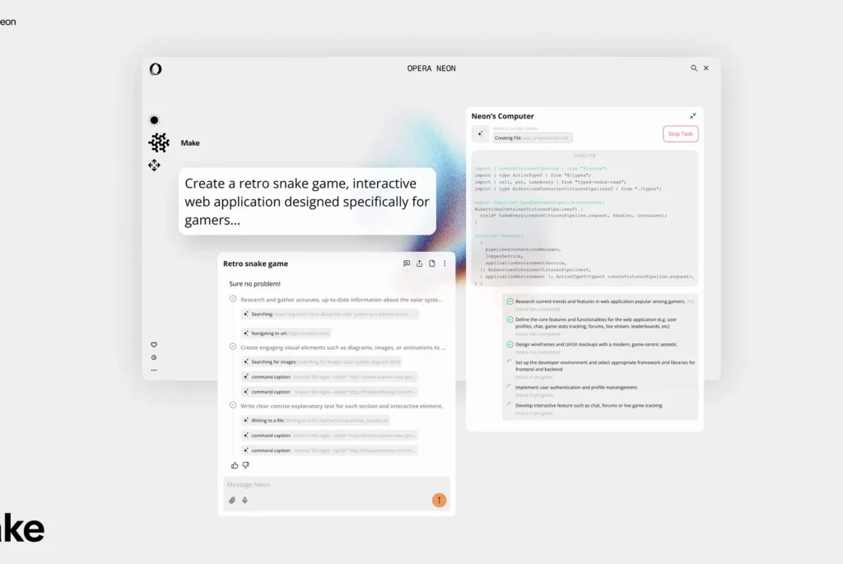Send a message with the orange arrow button
This screenshot has width=843, height=564.
[x=438, y=500]
